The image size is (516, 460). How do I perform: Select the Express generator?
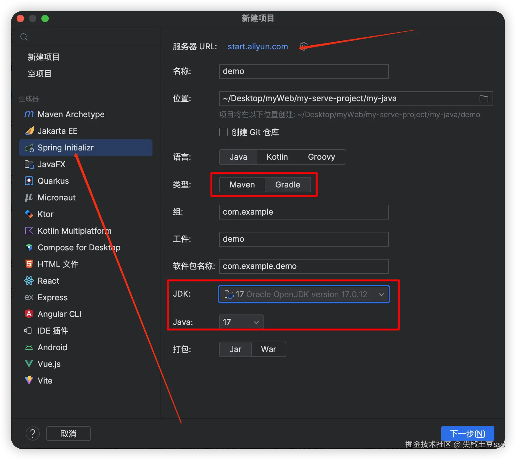pos(86,298)
